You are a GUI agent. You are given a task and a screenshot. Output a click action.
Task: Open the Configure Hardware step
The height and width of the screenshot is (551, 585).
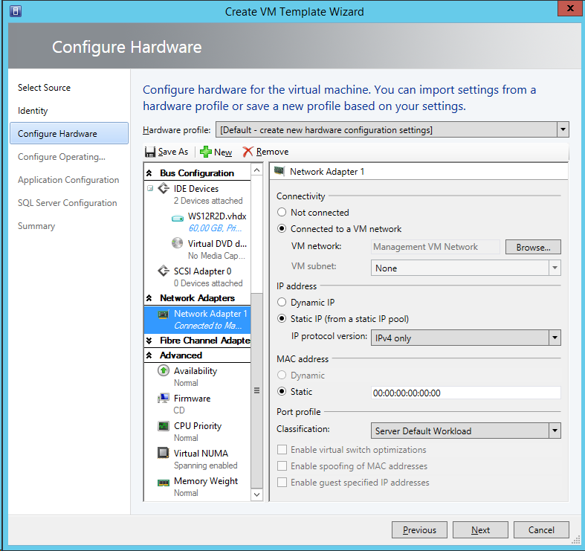(x=69, y=133)
